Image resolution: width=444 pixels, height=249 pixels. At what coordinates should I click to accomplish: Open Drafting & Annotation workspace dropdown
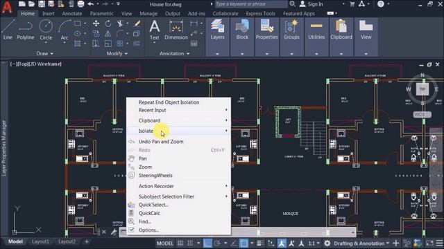coord(361,243)
